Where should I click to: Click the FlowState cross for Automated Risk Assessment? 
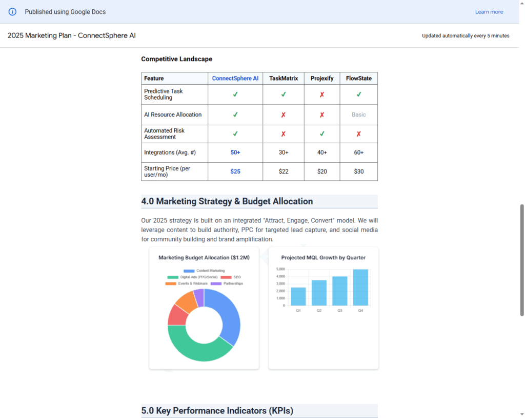358,134
